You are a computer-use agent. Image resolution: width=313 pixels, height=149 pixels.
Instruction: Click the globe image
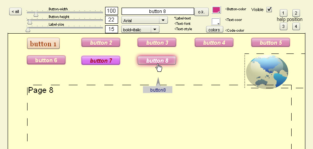[267, 72]
